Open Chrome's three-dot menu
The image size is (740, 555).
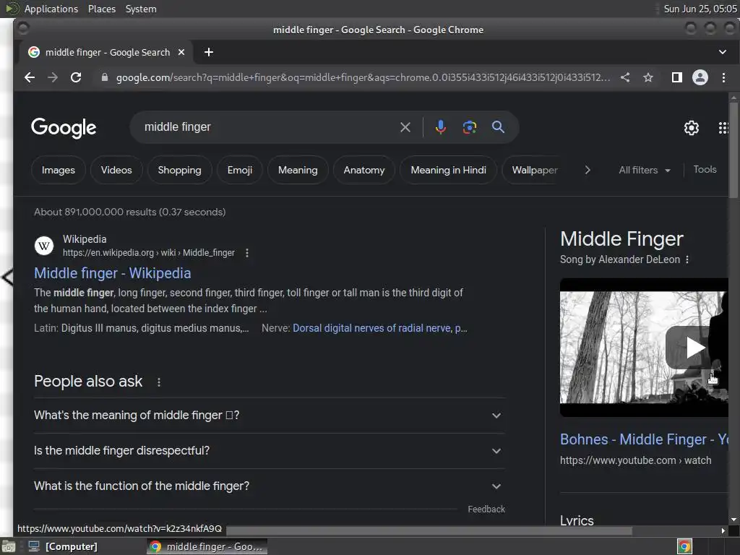tap(723, 77)
